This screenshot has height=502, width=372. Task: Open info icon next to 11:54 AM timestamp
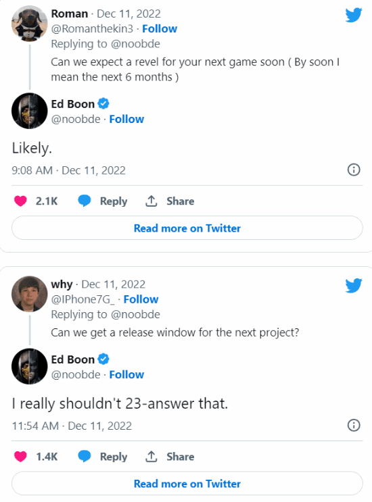tap(354, 425)
